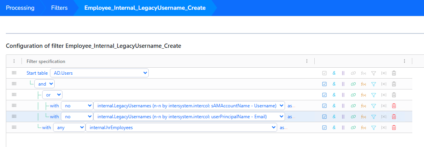Click || icon for userPrincipalName - Email row
The image size is (424, 147).
click(343, 117)
